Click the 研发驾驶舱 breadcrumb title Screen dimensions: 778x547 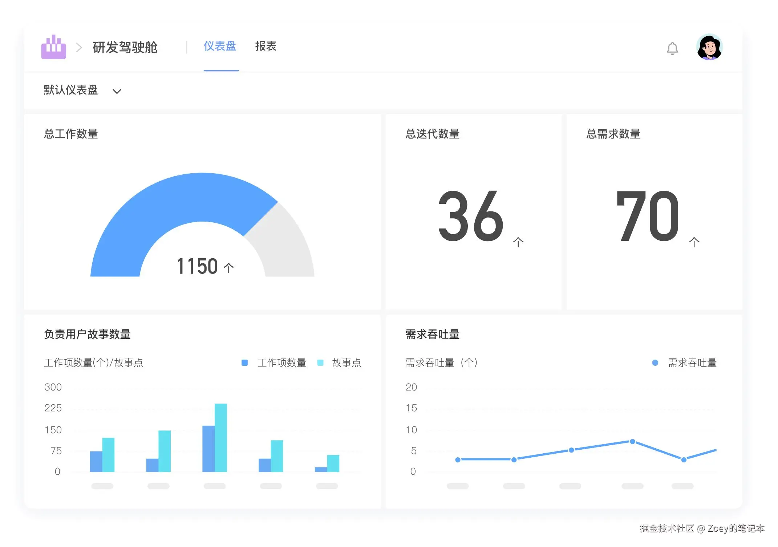[x=125, y=48]
